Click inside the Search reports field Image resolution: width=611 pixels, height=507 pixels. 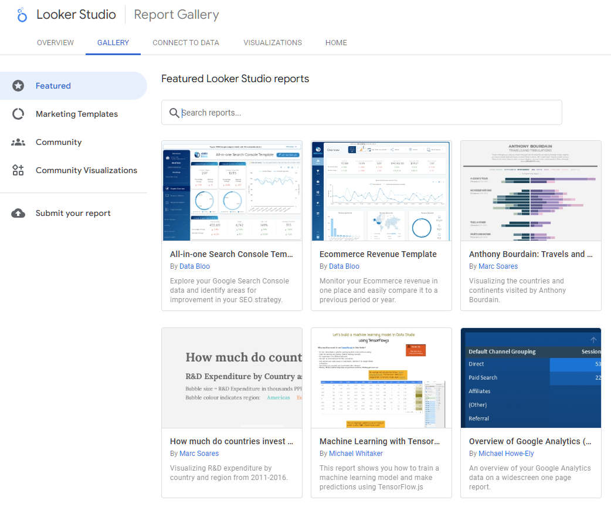pos(361,112)
